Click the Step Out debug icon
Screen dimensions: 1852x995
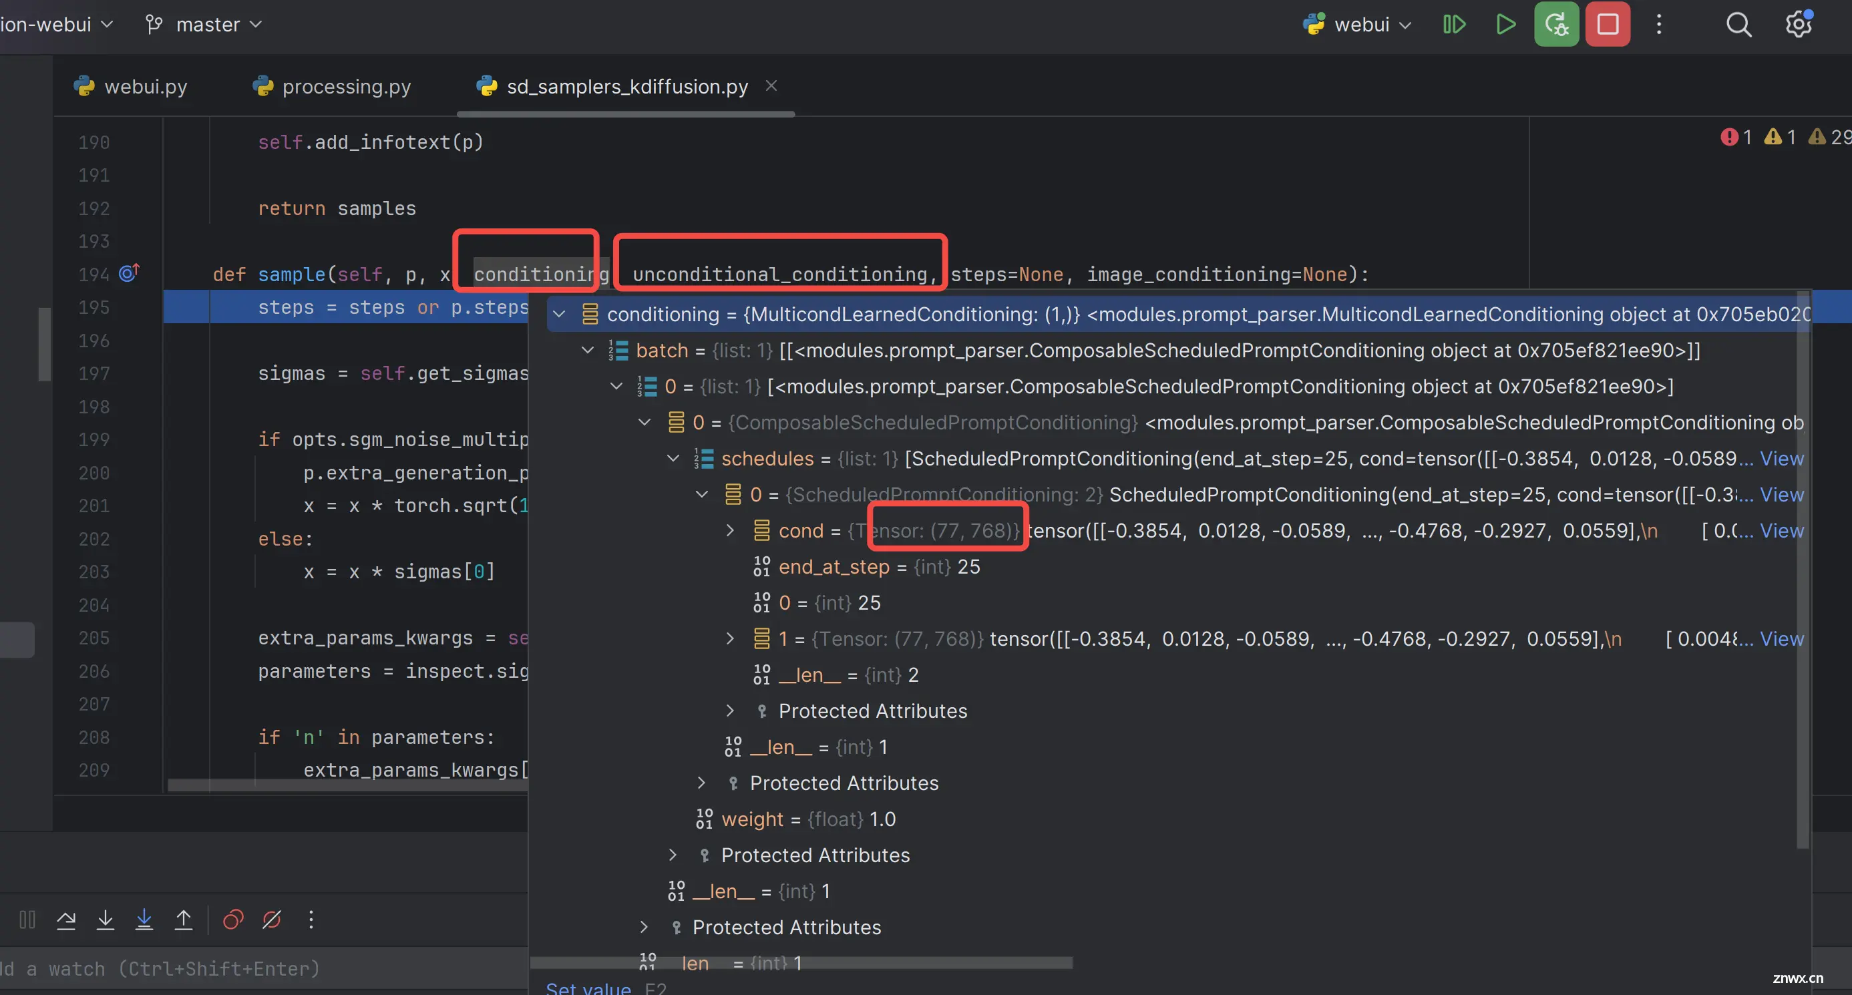tap(184, 920)
